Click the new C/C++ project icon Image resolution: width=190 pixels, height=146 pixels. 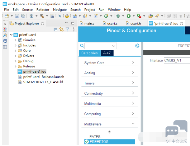coord(75,16)
